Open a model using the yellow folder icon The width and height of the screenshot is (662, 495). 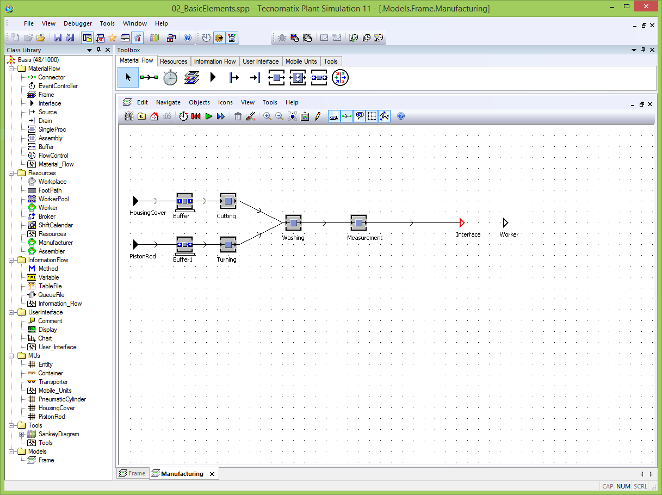coord(40,38)
